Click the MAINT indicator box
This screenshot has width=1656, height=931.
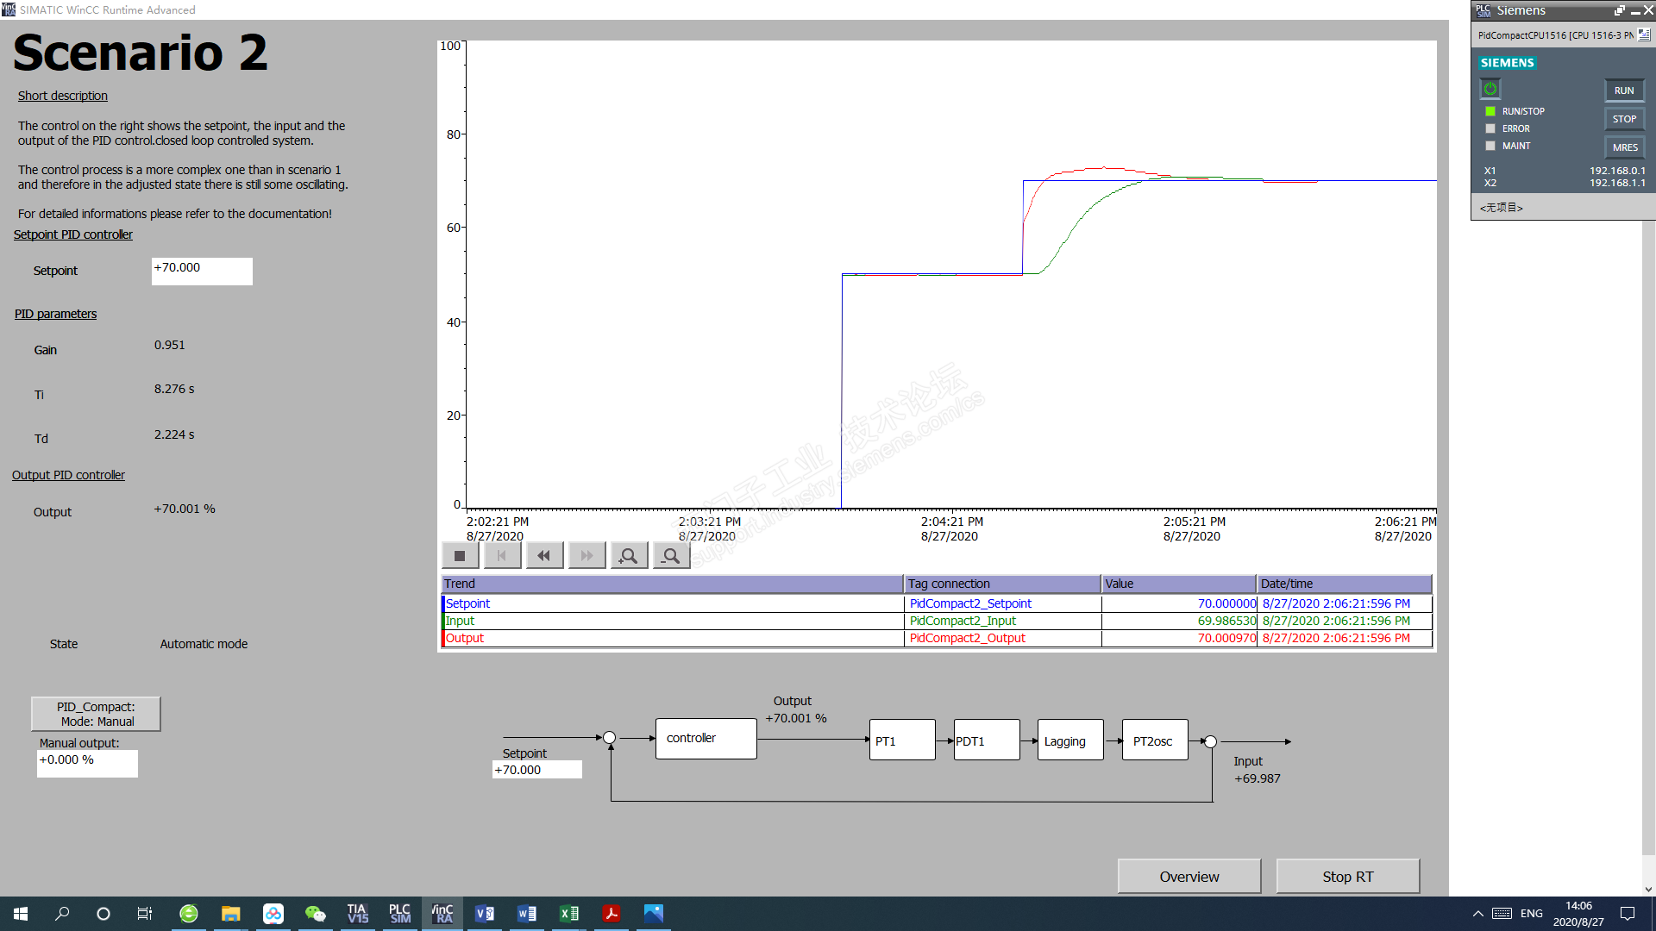pyautogui.click(x=1490, y=146)
